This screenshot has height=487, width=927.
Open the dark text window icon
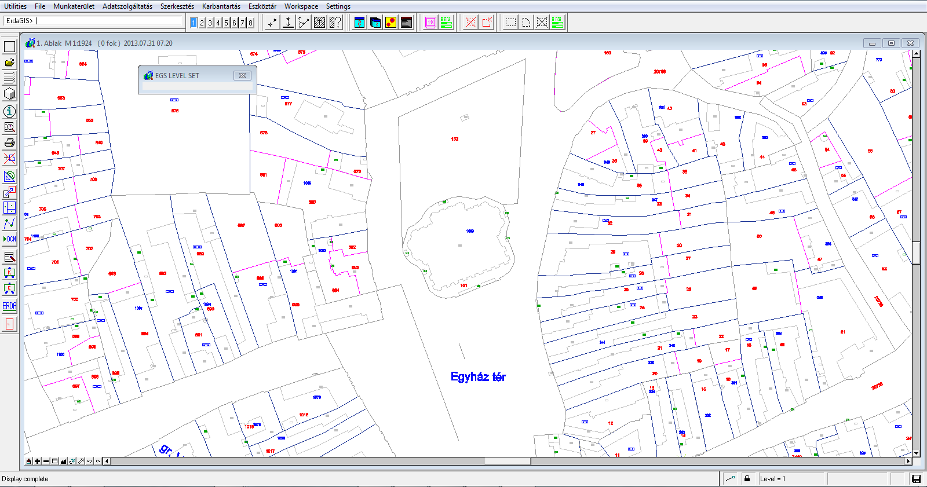click(x=407, y=23)
